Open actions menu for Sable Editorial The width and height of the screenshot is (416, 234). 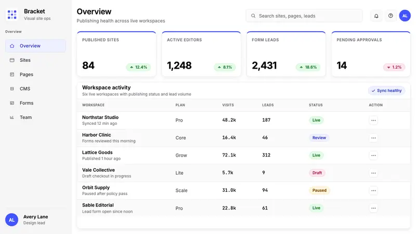click(373, 208)
